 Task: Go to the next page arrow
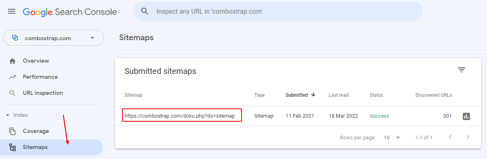pyautogui.click(x=468, y=137)
